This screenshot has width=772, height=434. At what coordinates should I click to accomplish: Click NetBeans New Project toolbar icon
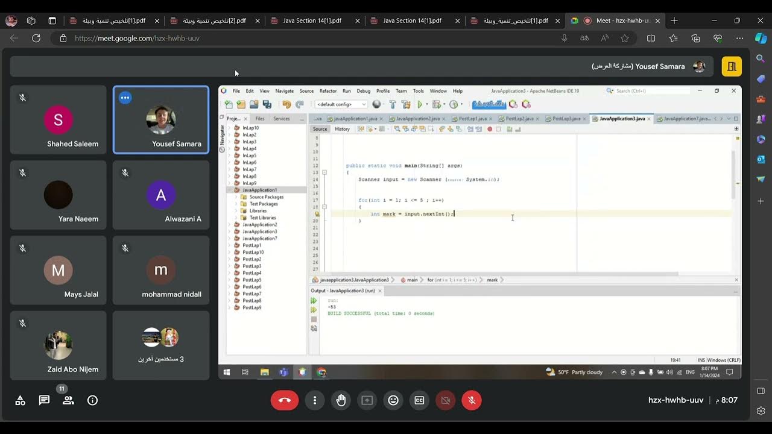241,104
